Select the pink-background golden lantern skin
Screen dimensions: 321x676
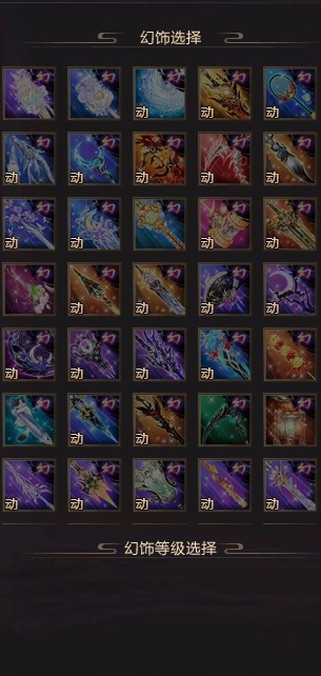(x=225, y=224)
